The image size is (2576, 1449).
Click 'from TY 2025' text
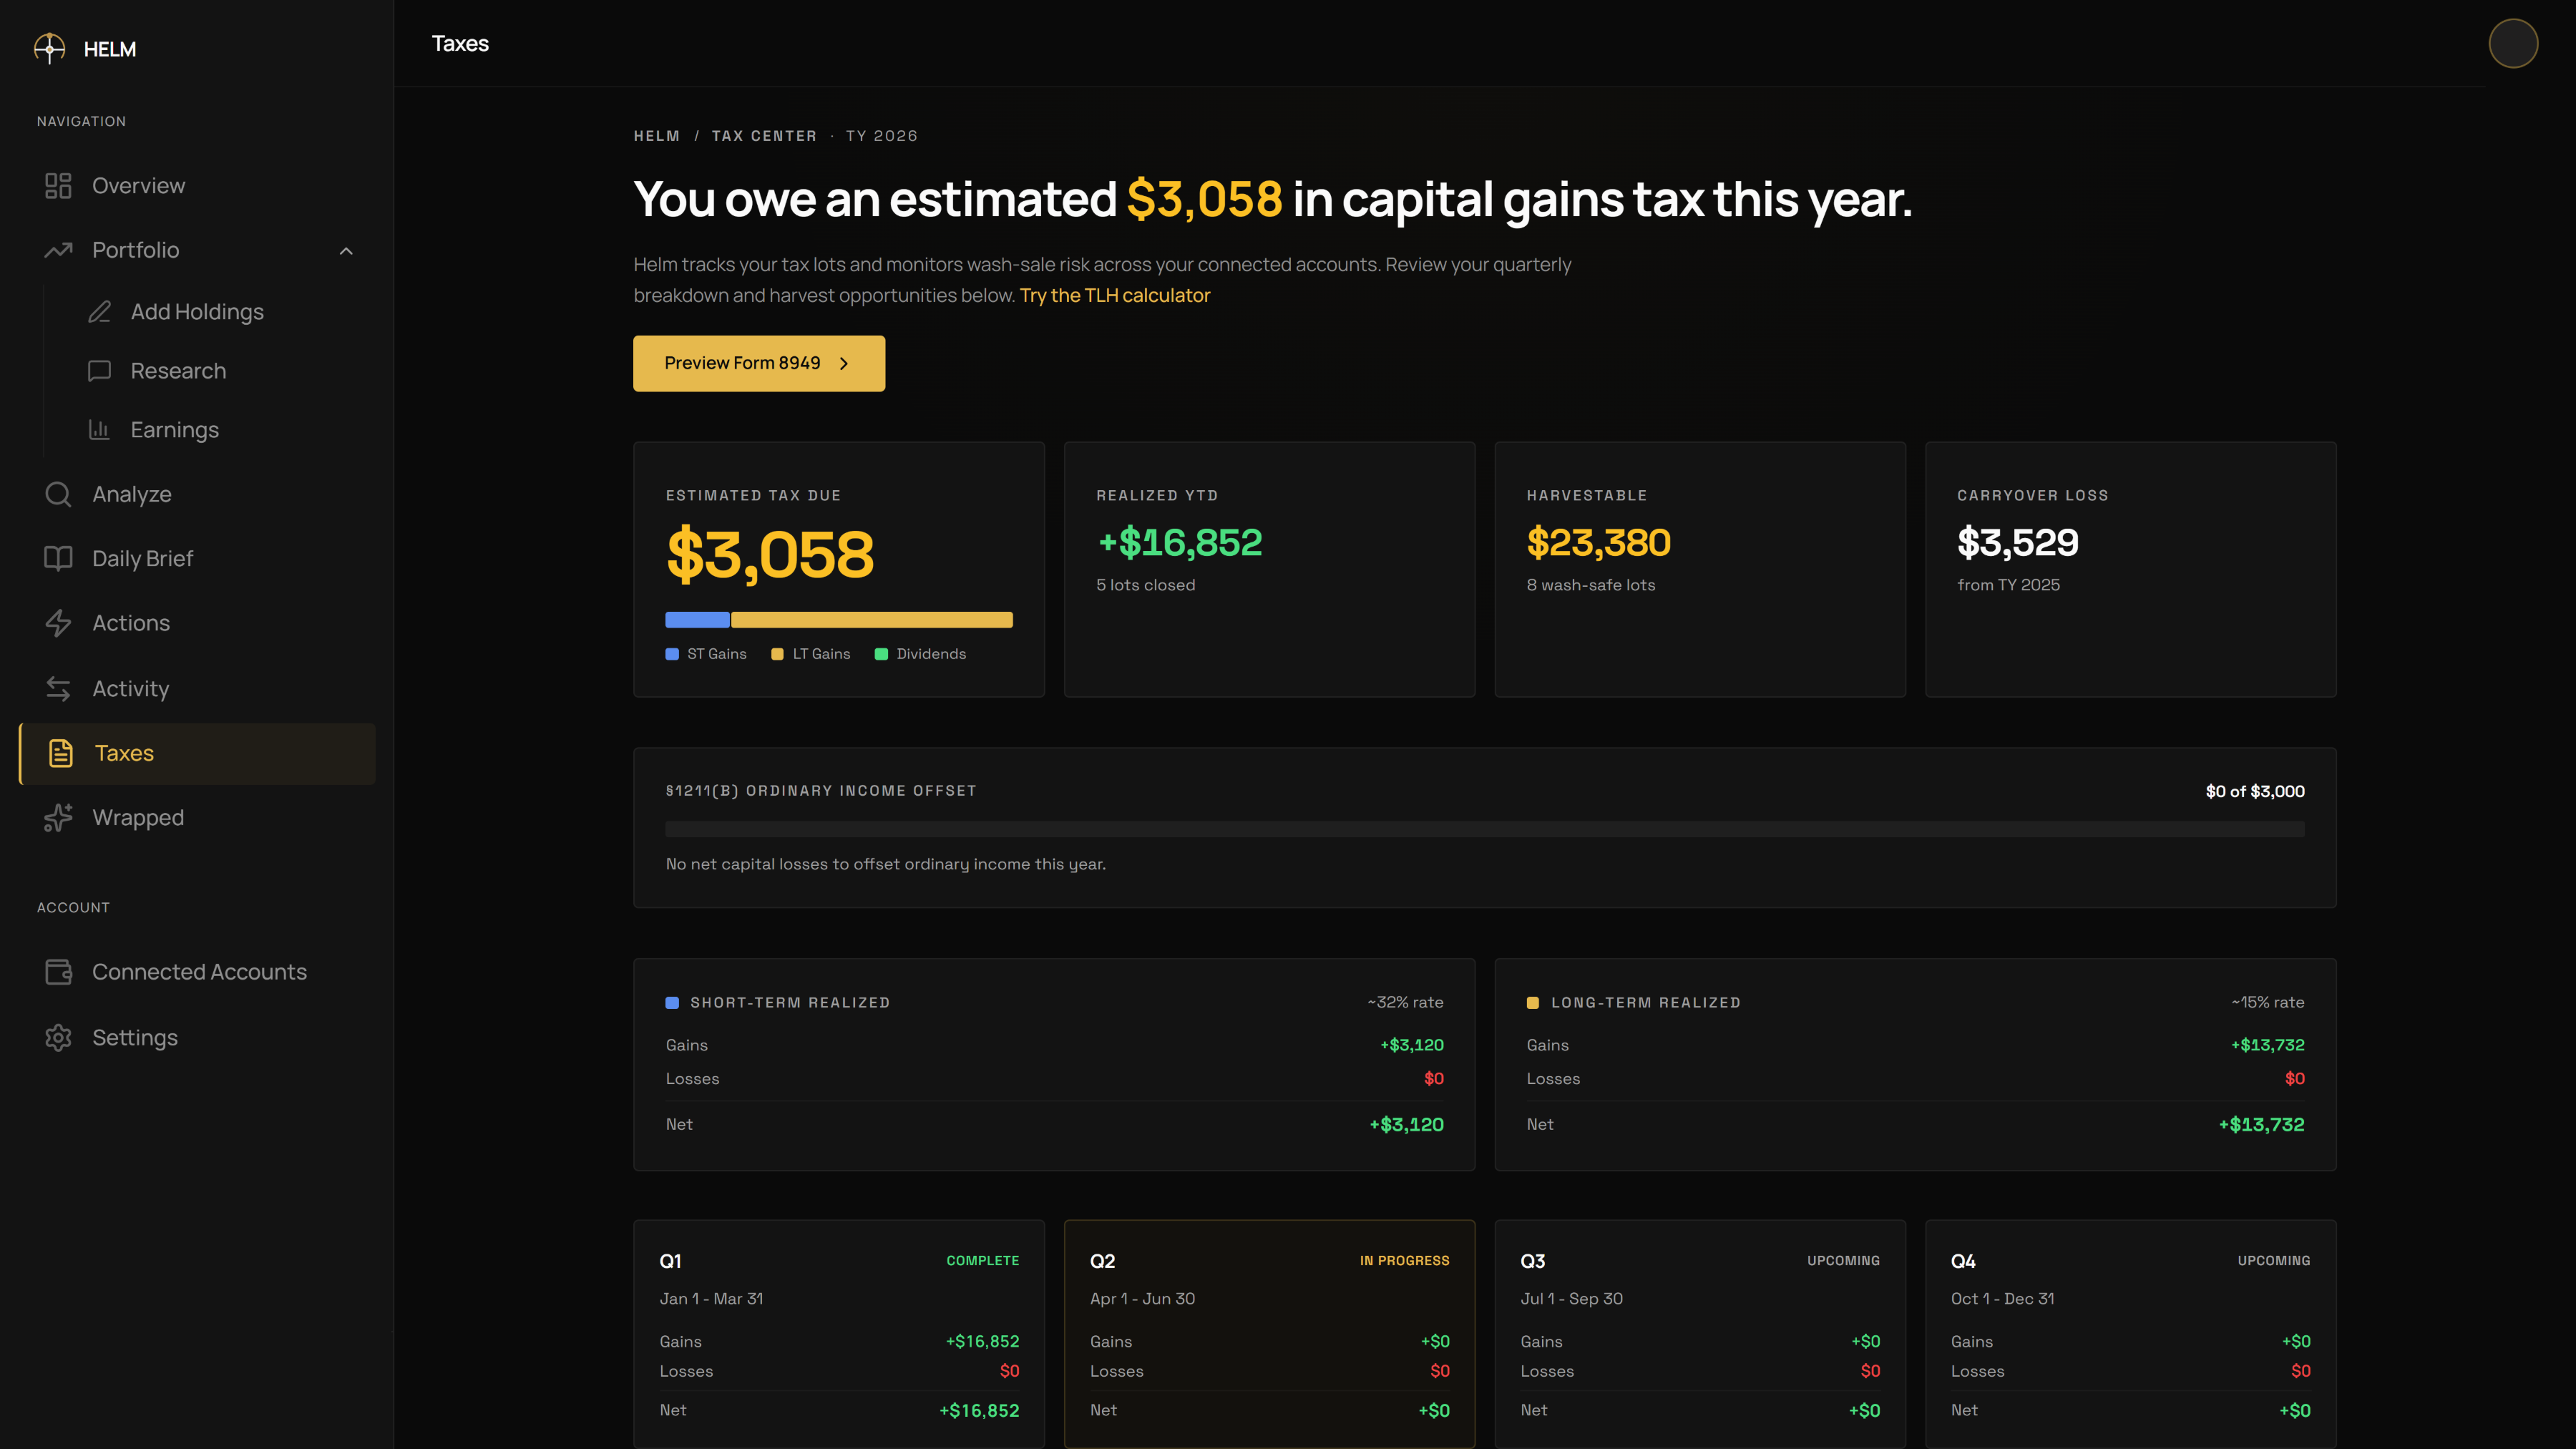coord(2008,585)
